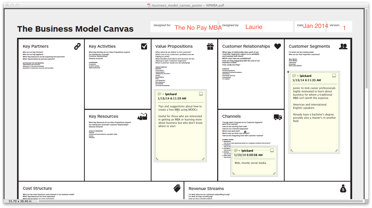The image size is (372, 208).
Task: Click timestamp '1/13/14 6:11:29 AM'
Action: click(x=172, y=98)
